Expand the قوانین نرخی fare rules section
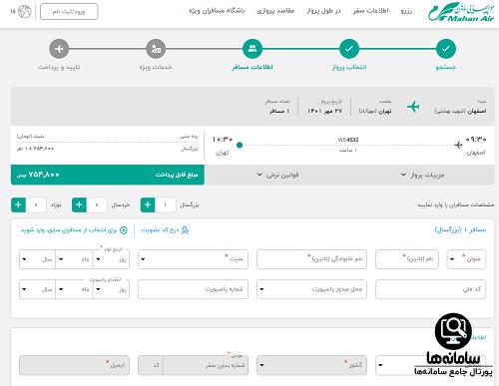This screenshot has height=386, width=499. pos(277,175)
